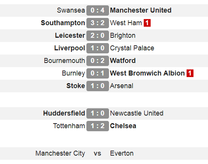Click the West Ham red card icon
Screen dimensions: 208x164
(147, 23)
